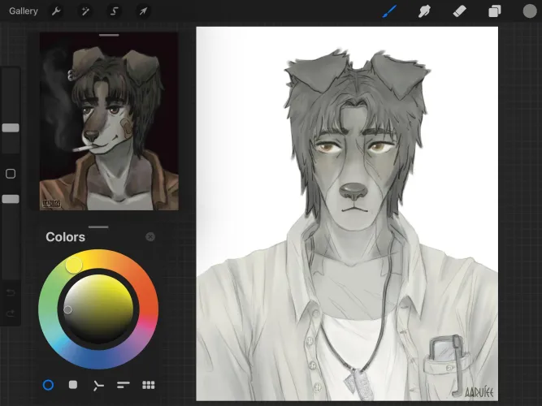Image resolution: width=542 pixels, height=406 pixels.
Task: Select the Smudge tool
Action: click(x=424, y=11)
